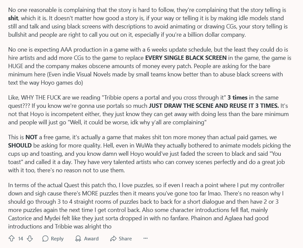Click bold text JUST DRAW THE SCENE
Viewport: 303px width, 248px height.
tap(180, 106)
